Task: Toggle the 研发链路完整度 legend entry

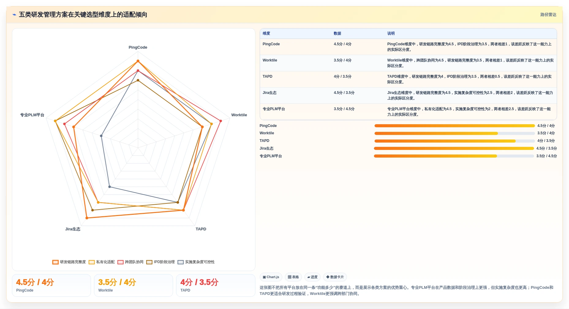Action: (69, 262)
